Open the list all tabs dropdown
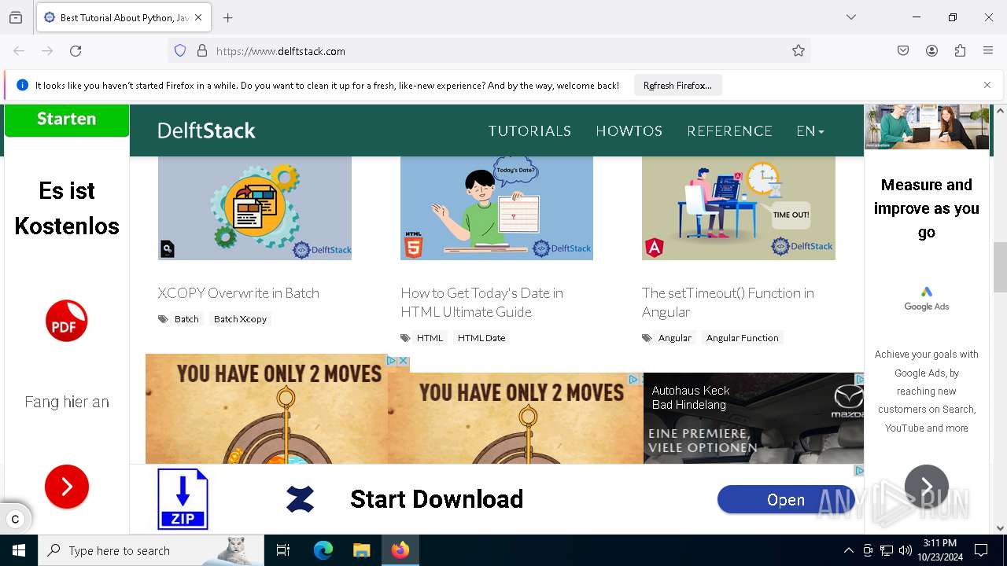The image size is (1007, 566). [851, 17]
